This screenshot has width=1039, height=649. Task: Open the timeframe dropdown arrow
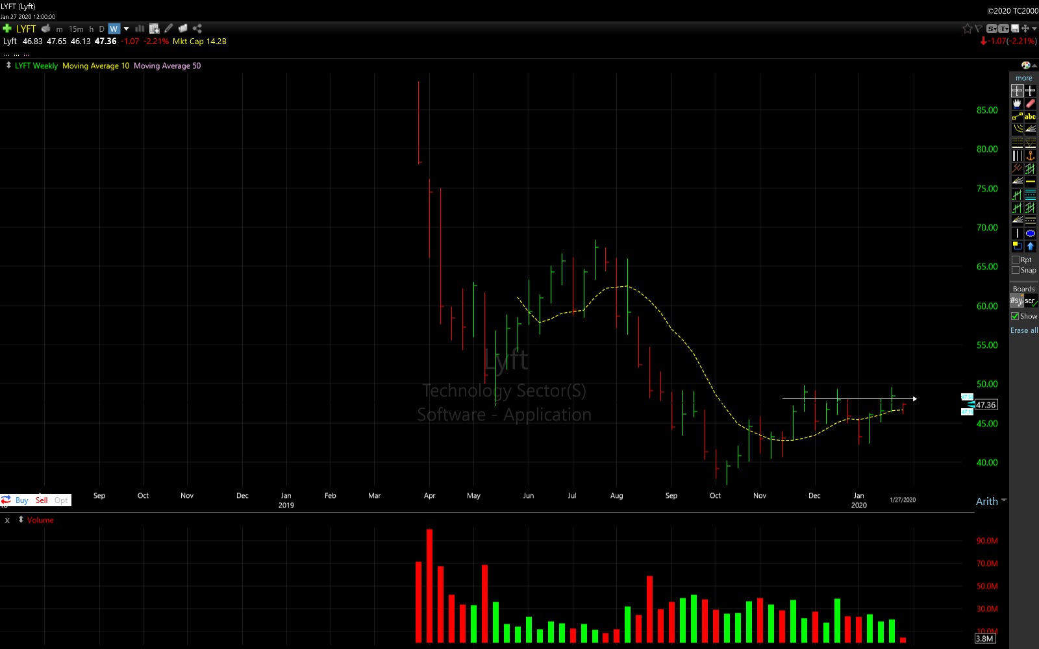tap(126, 29)
